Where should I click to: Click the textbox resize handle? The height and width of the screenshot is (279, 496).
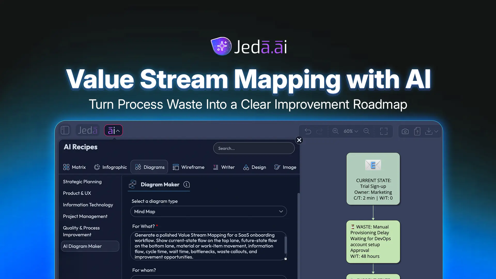click(x=285, y=259)
